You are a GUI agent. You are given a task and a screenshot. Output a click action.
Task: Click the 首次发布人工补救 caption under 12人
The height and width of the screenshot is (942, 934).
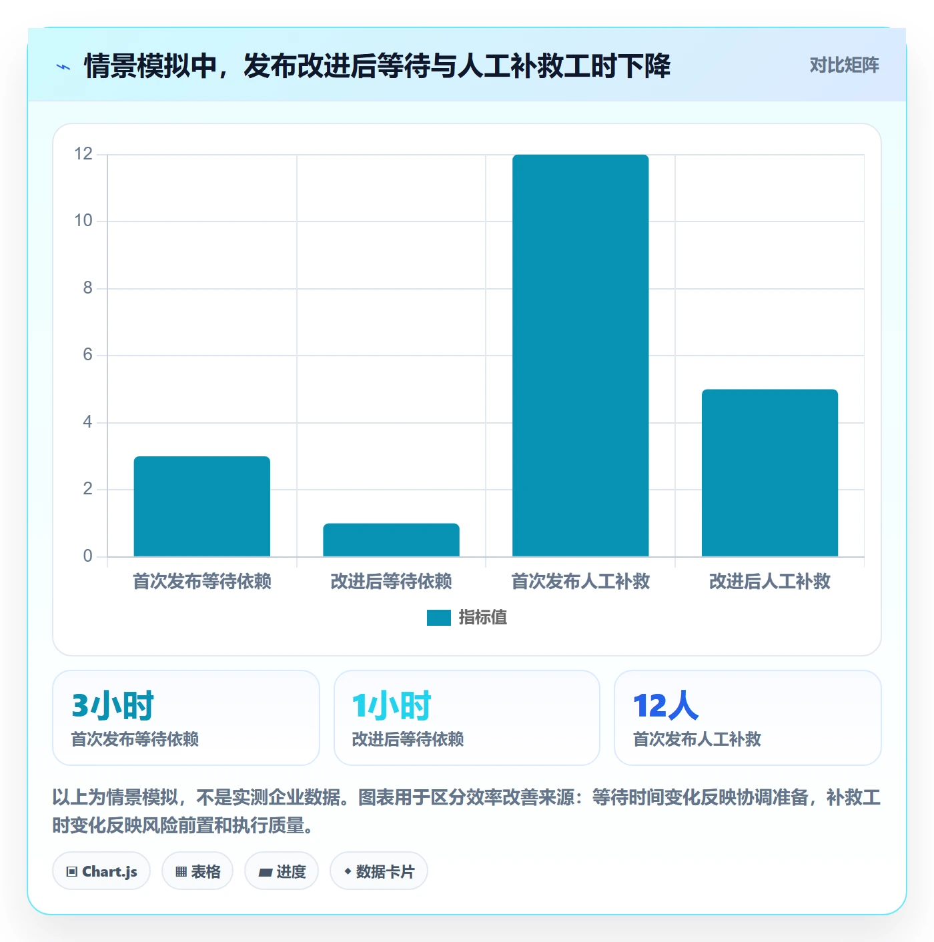click(x=697, y=739)
